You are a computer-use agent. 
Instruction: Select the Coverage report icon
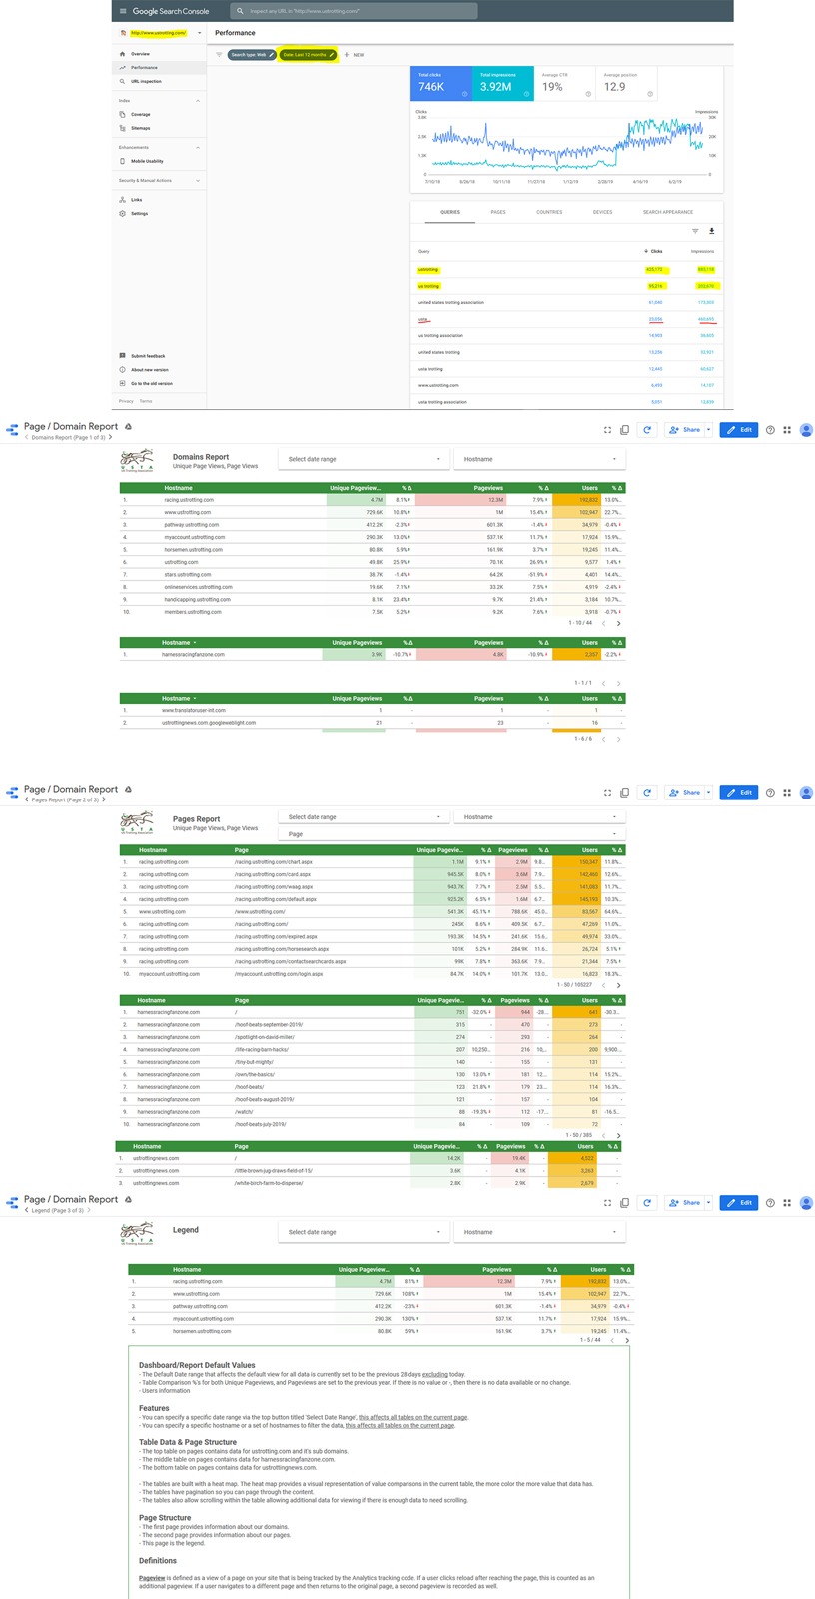click(122, 114)
